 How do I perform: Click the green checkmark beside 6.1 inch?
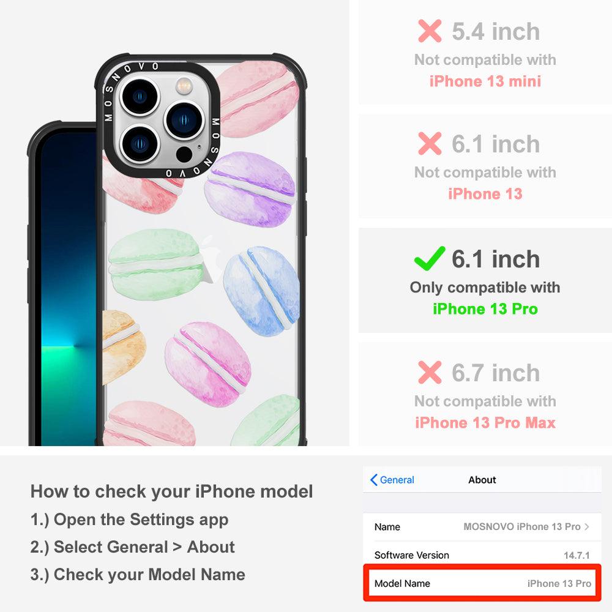[x=430, y=258]
